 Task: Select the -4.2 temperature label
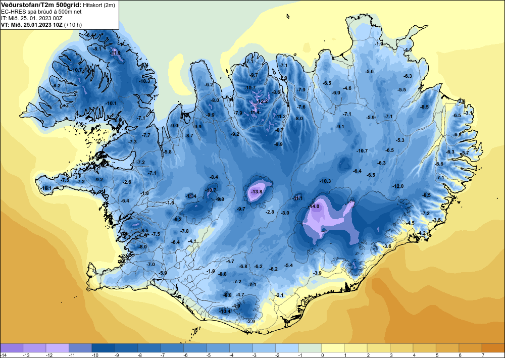click(421, 233)
